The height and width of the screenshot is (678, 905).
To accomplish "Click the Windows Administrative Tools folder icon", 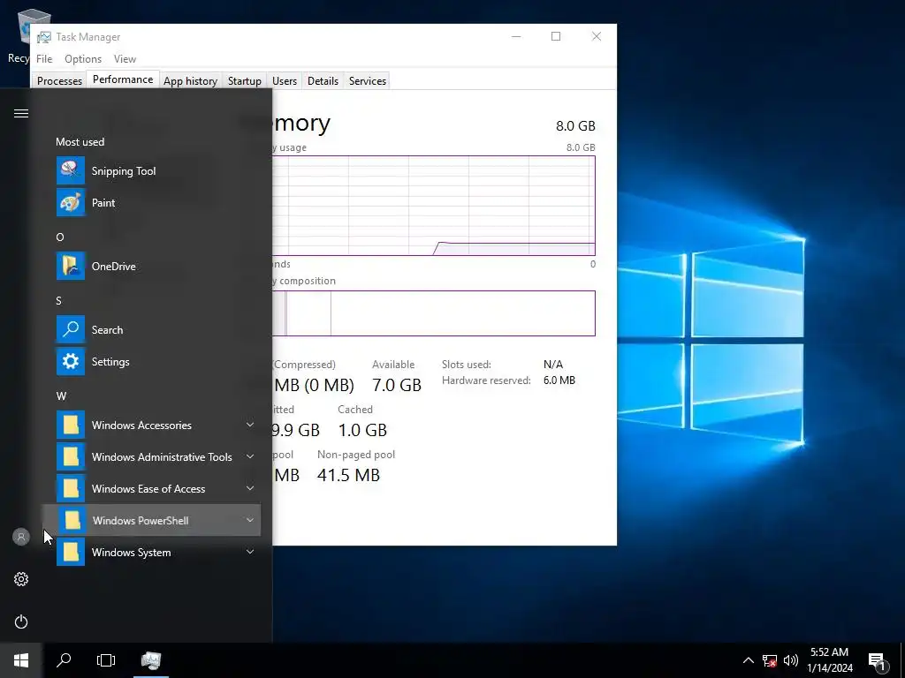I will (x=71, y=456).
